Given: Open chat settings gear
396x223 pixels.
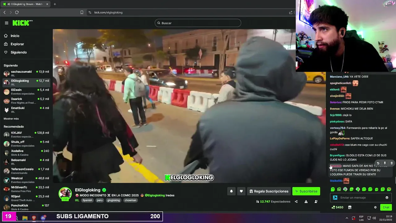Looking at the screenshot, I should (x=375, y=207).
